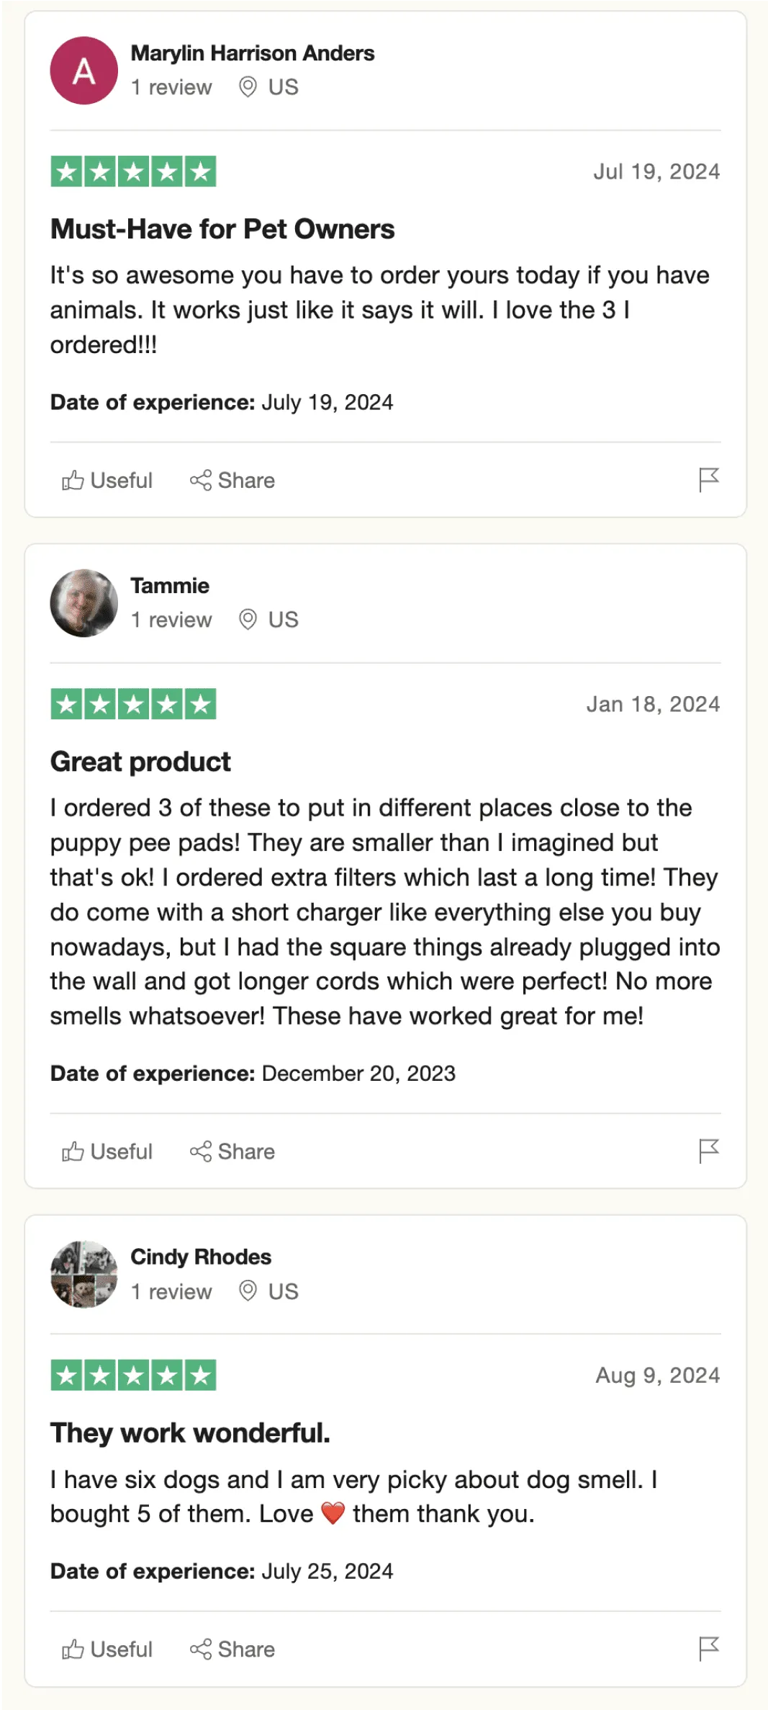Open the They work wonderful review title

point(190,1433)
